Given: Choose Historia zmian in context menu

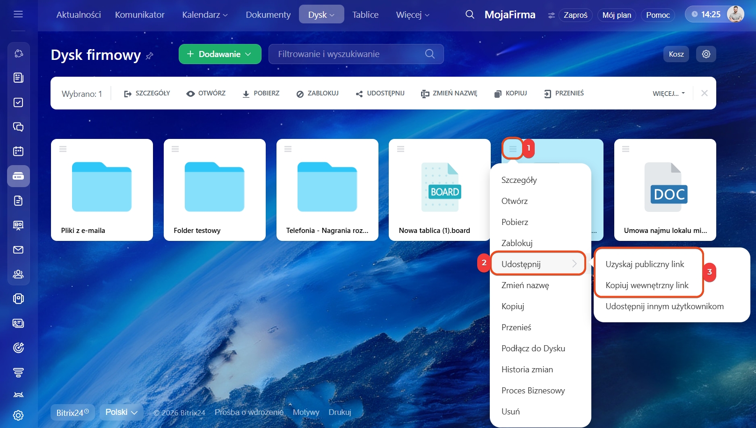Looking at the screenshot, I should click(x=527, y=370).
